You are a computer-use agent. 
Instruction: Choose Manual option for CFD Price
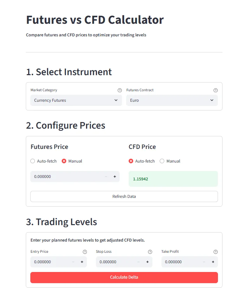point(162,161)
